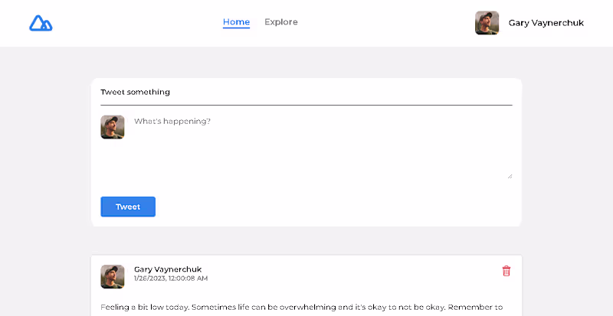Click blank header space between Explore and profile
613x316 pixels.
tap(383, 23)
